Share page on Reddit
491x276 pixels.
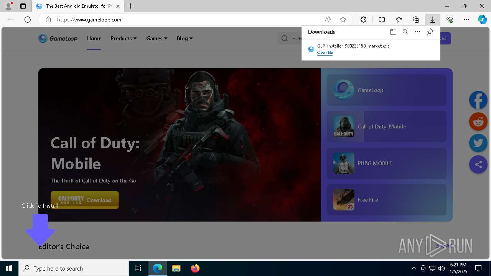[x=478, y=122]
